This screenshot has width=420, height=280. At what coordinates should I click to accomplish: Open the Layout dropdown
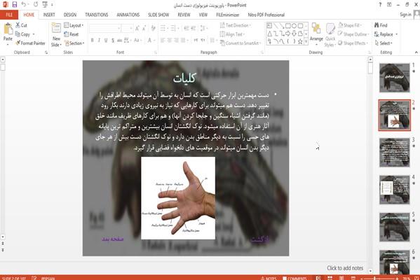coord(74,25)
